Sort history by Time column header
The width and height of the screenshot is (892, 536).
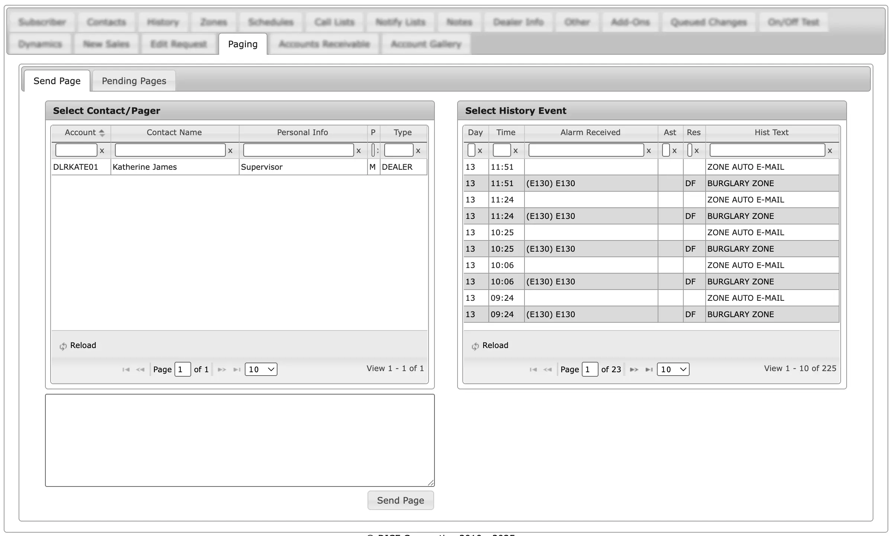coord(506,133)
